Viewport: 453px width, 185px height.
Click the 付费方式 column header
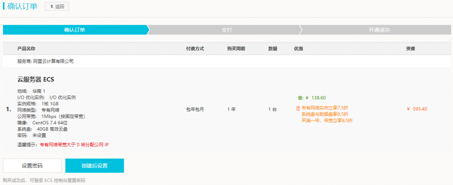point(195,48)
